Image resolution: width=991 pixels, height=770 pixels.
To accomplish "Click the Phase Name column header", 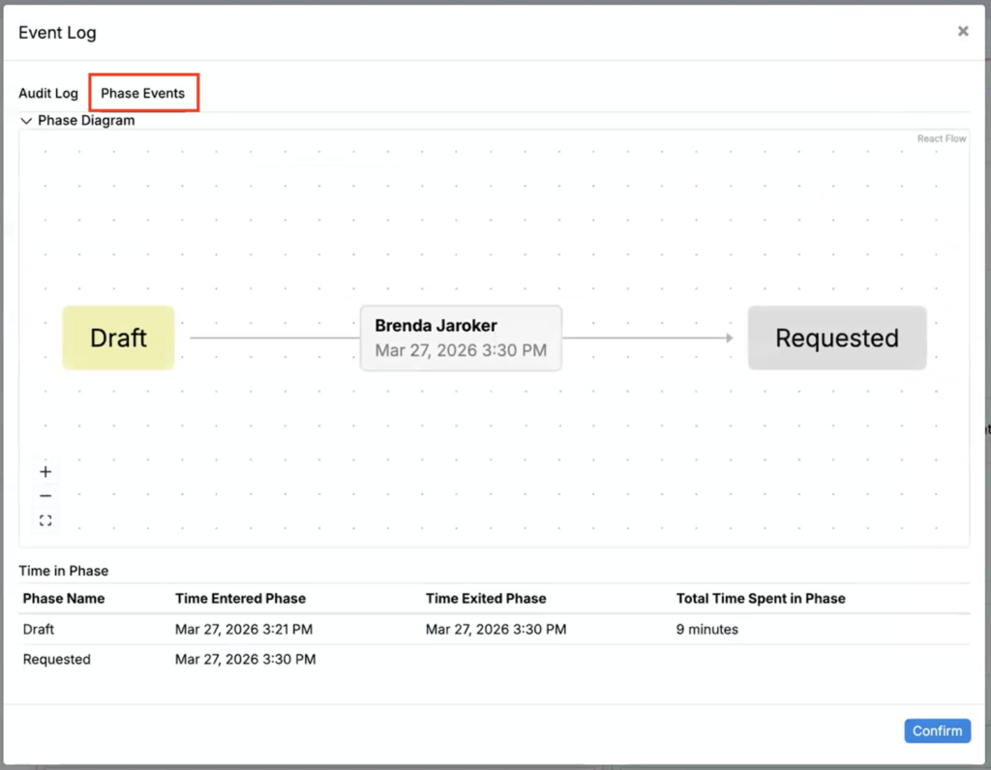I will (64, 599).
